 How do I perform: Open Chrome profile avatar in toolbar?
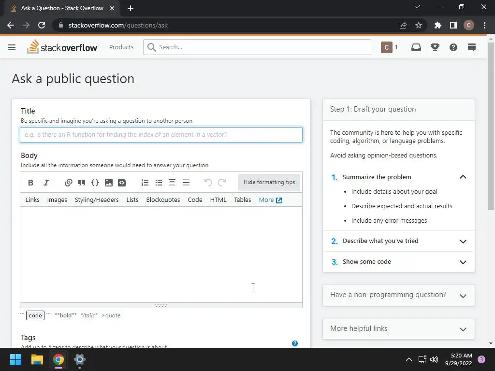469,25
